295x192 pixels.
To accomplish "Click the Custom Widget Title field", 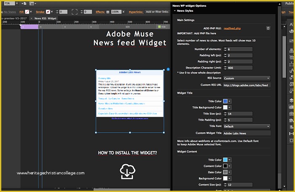I will click(x=247, y=133).
